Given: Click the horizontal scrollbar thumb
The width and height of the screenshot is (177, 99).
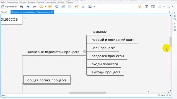Looking at the screenshot, I should [x=88, y=93].
